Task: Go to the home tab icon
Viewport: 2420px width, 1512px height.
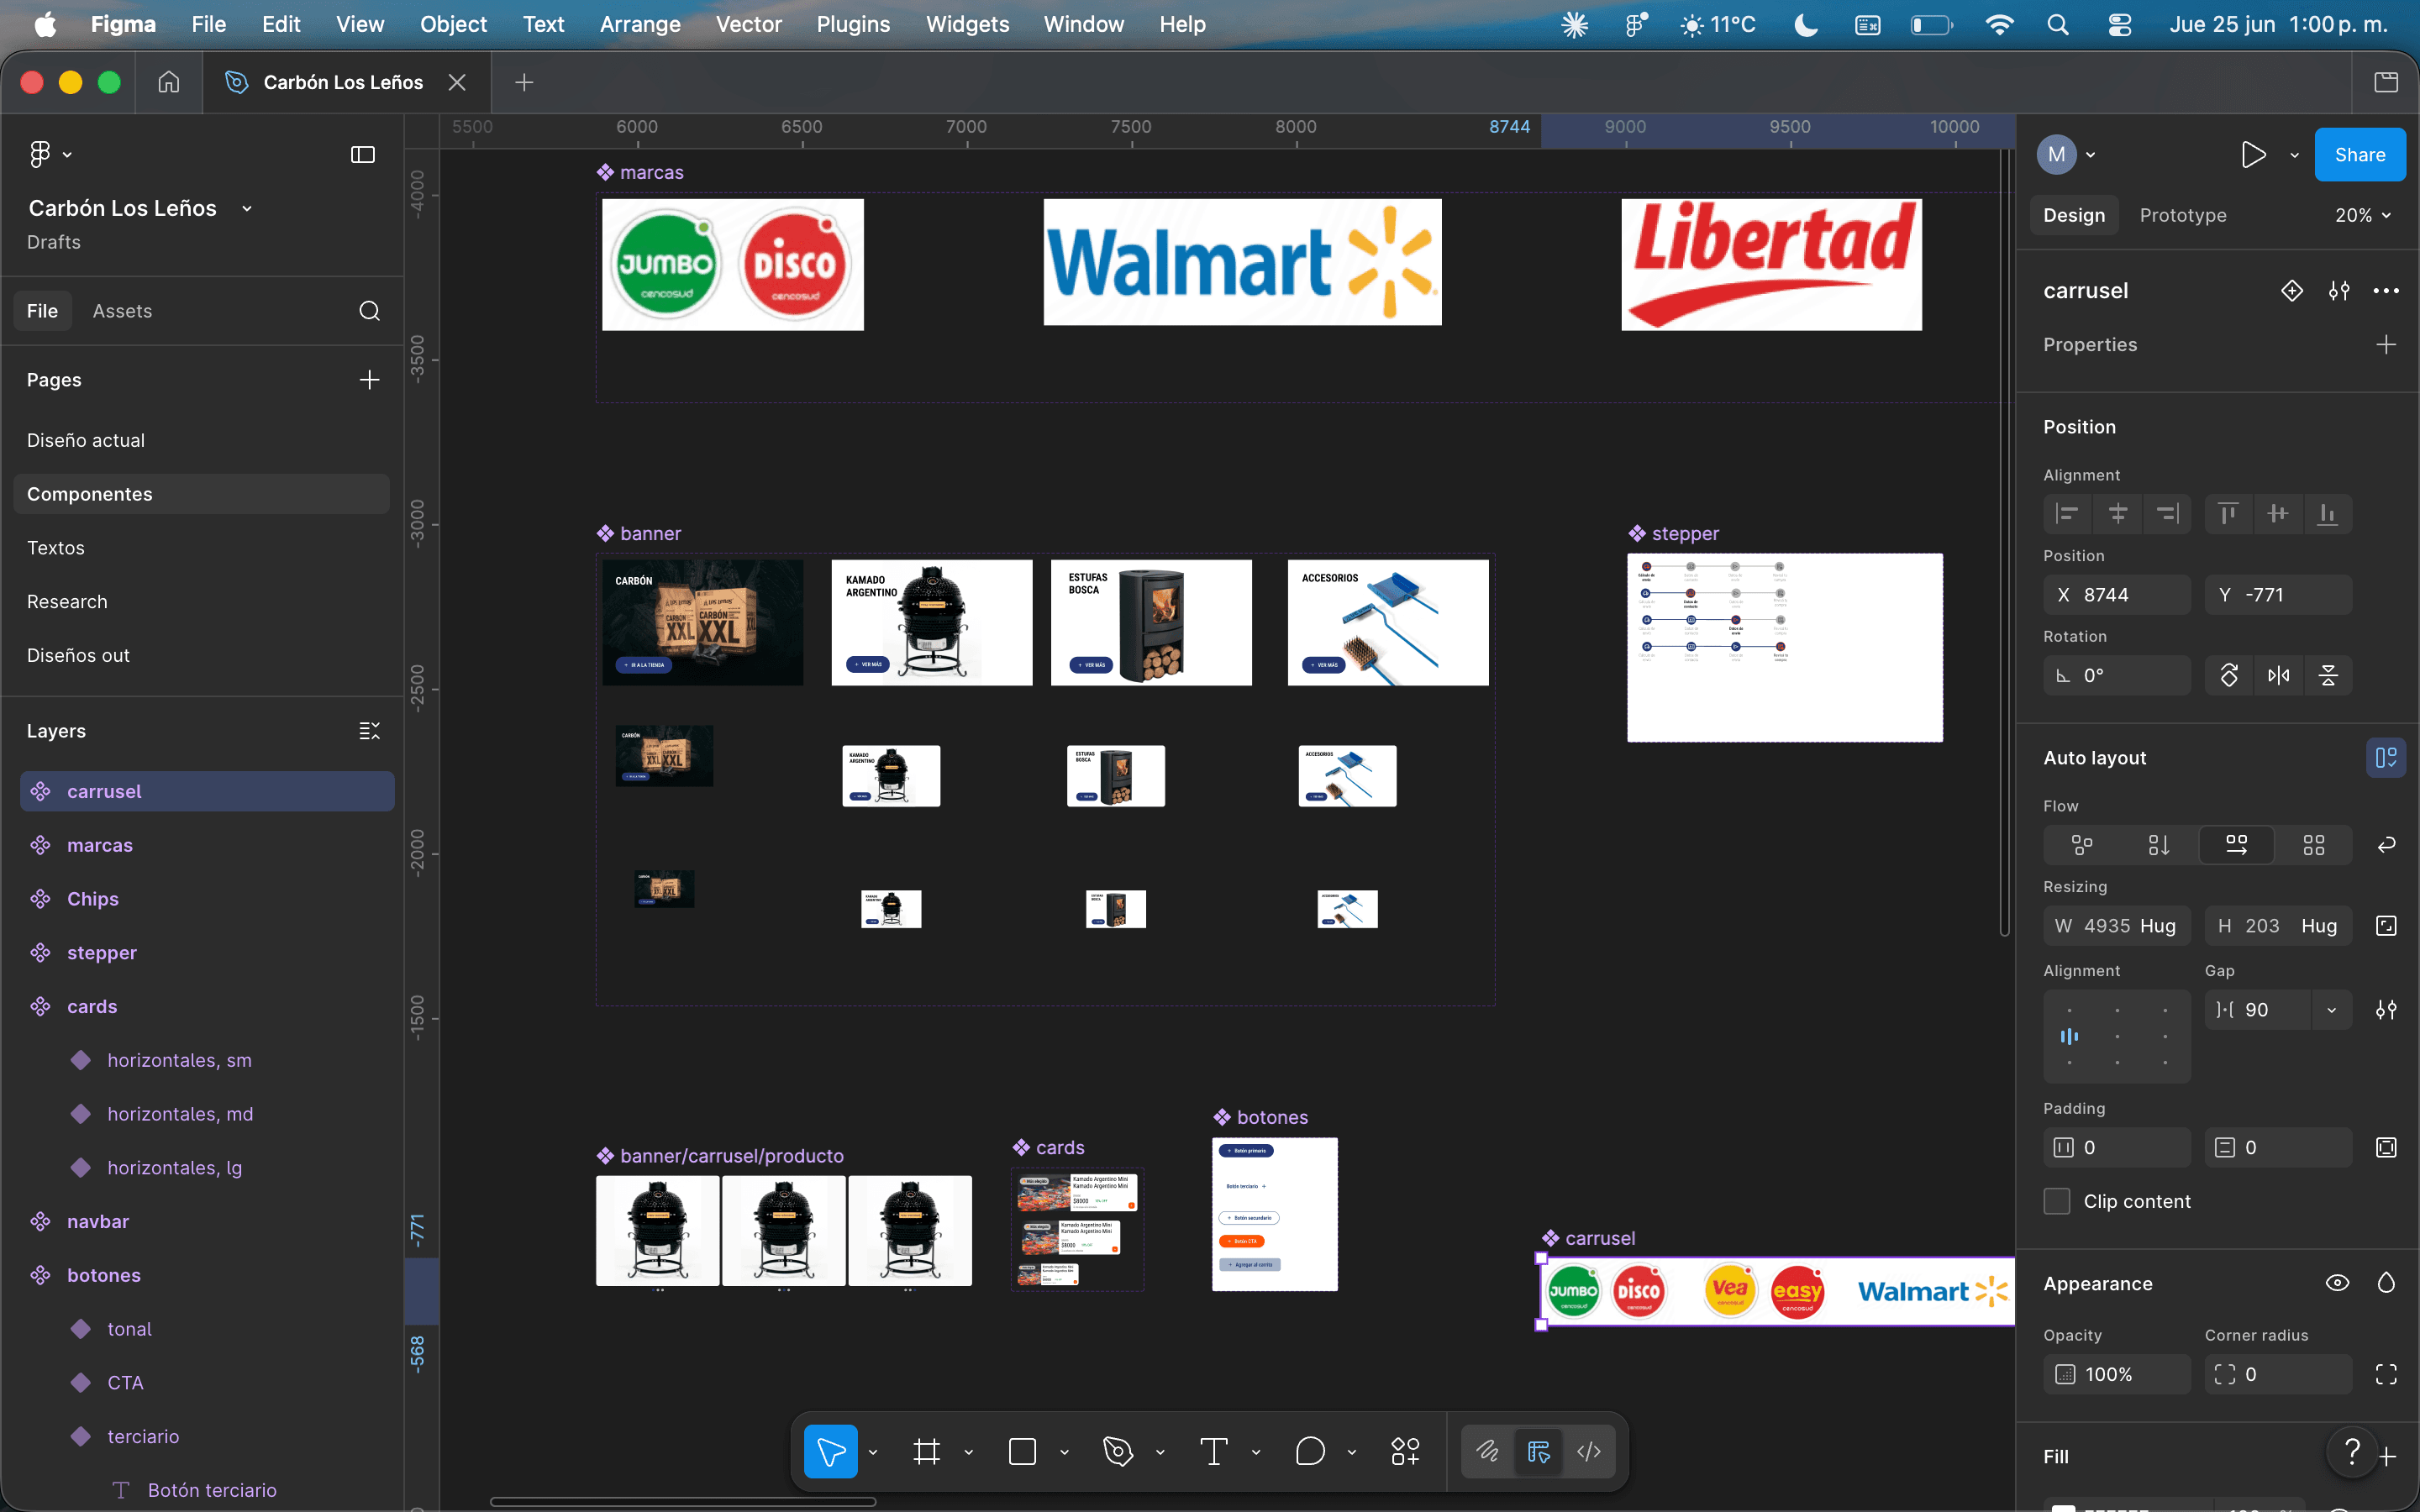Action: [x=169, y=82]
